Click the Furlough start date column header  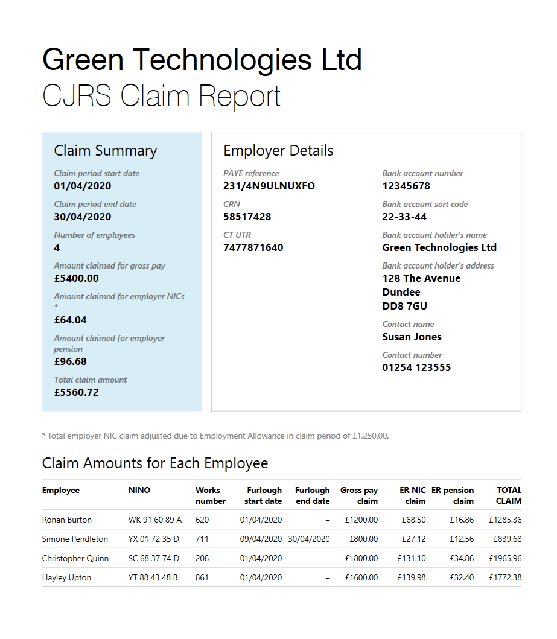pyautogui.click(x=263, y=495)
